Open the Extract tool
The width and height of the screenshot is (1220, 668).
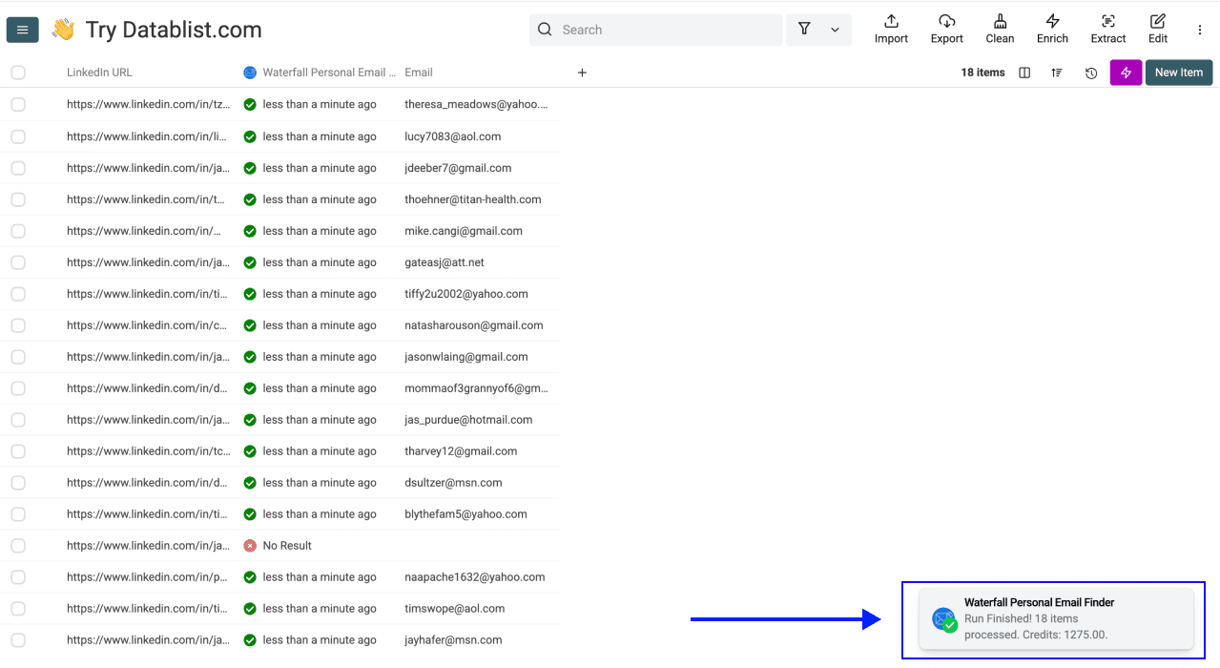(x=1107, y=29)
